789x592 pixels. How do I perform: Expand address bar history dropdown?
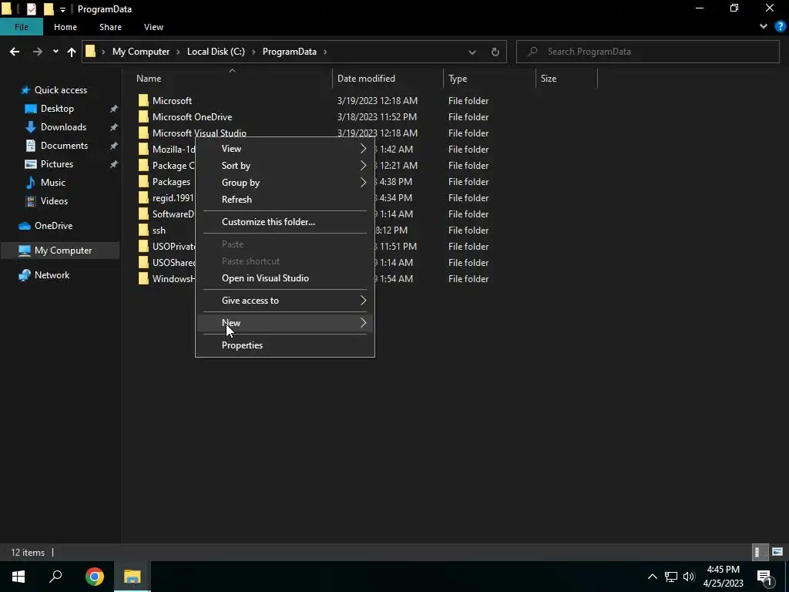472,52
